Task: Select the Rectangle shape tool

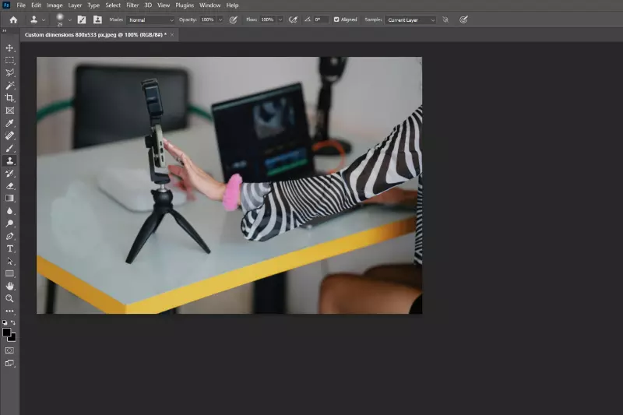Action: [x=9, y=273]
